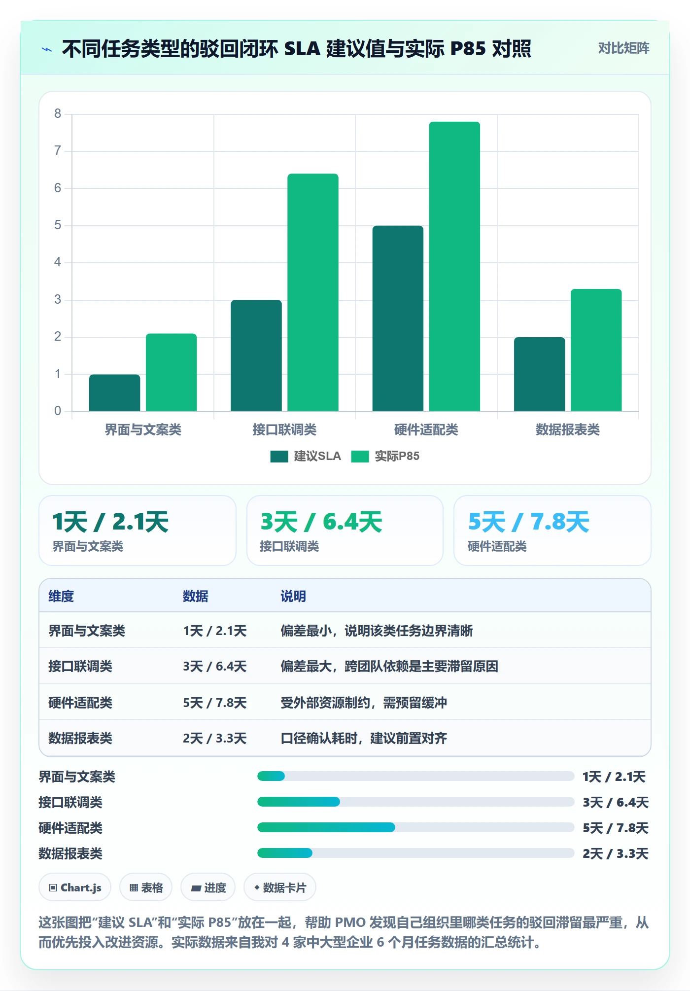Toggle the 建议SLA legend swatch
Image resolution: width=690 pixels, height=991 pixels.
(279, 457)
